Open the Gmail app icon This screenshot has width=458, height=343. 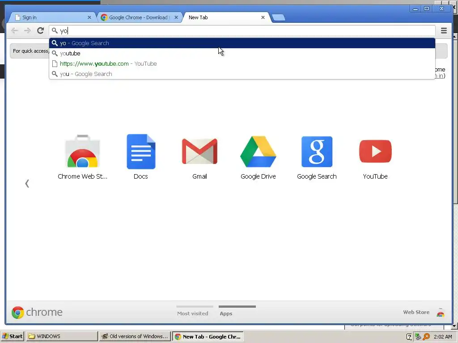pos(199,151)
